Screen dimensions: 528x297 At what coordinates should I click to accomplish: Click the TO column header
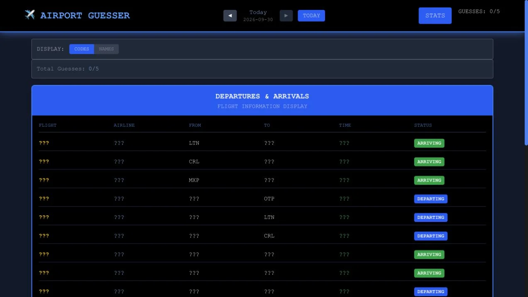267,125
